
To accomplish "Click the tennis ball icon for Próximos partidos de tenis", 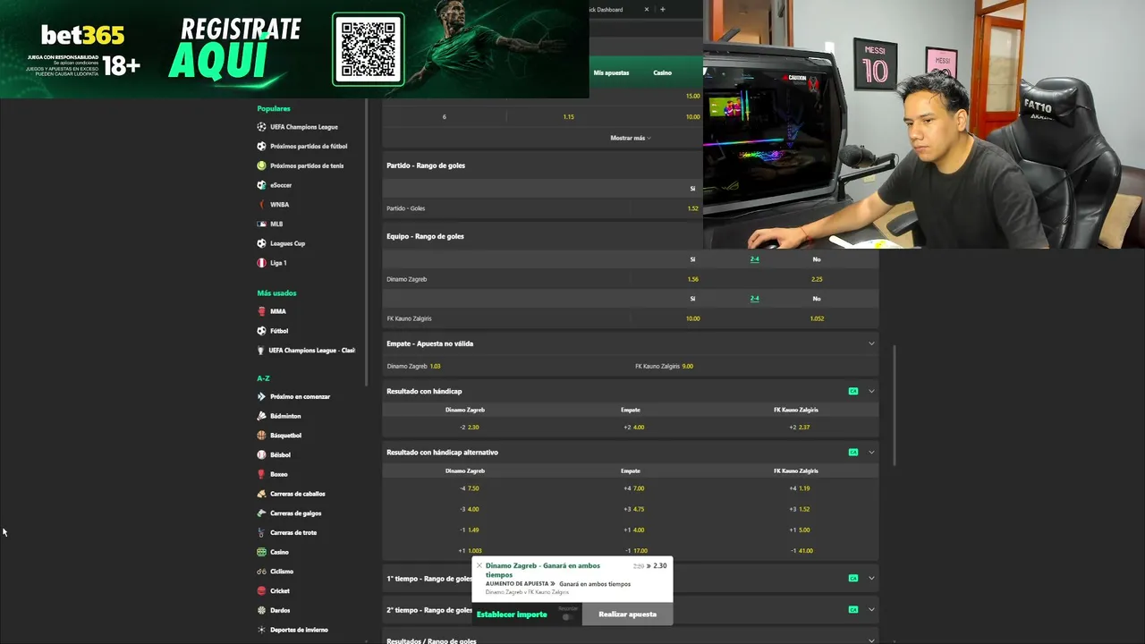I will pyautogui.click(x=261, y=165).
